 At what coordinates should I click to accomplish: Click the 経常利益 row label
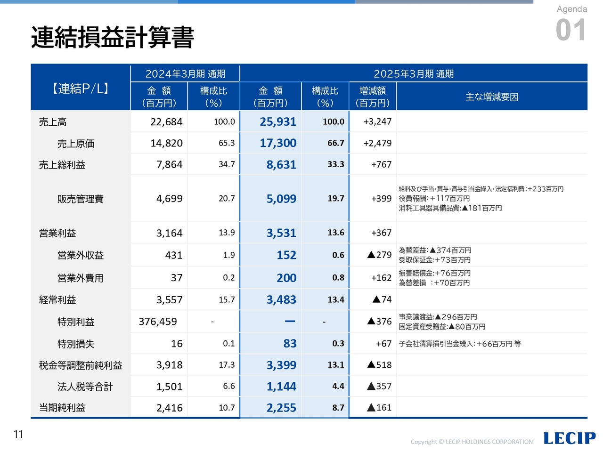(57, 300)
